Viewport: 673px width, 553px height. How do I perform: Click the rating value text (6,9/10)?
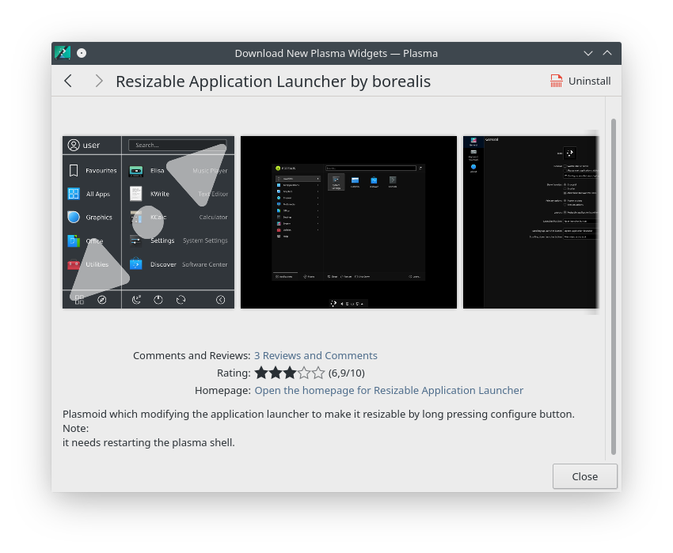pyautogui.click(x=346, y=373)
